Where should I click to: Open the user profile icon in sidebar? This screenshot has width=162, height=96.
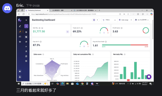[x=20, y=77]
